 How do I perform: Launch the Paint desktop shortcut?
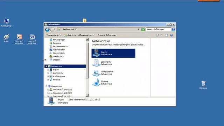(6, 38)
